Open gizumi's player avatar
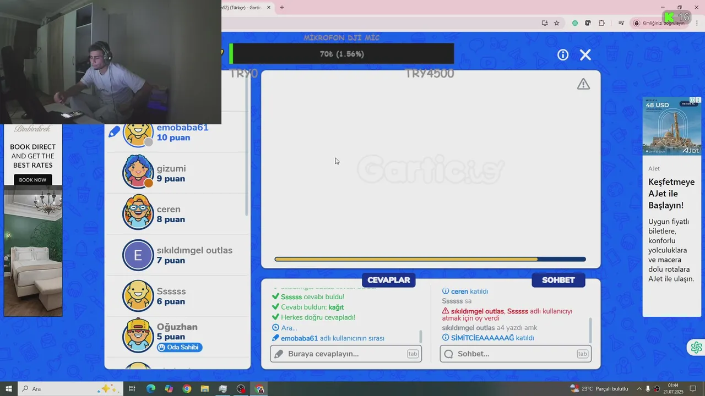The height and width of the screenshot is (396, 705). point(138,172)
